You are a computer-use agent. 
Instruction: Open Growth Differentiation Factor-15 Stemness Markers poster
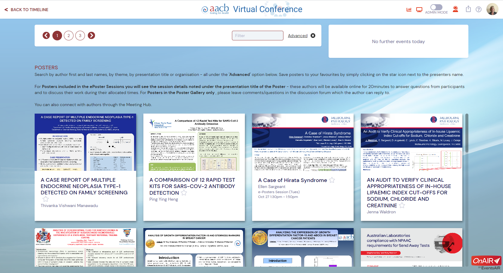coord(194,247)
